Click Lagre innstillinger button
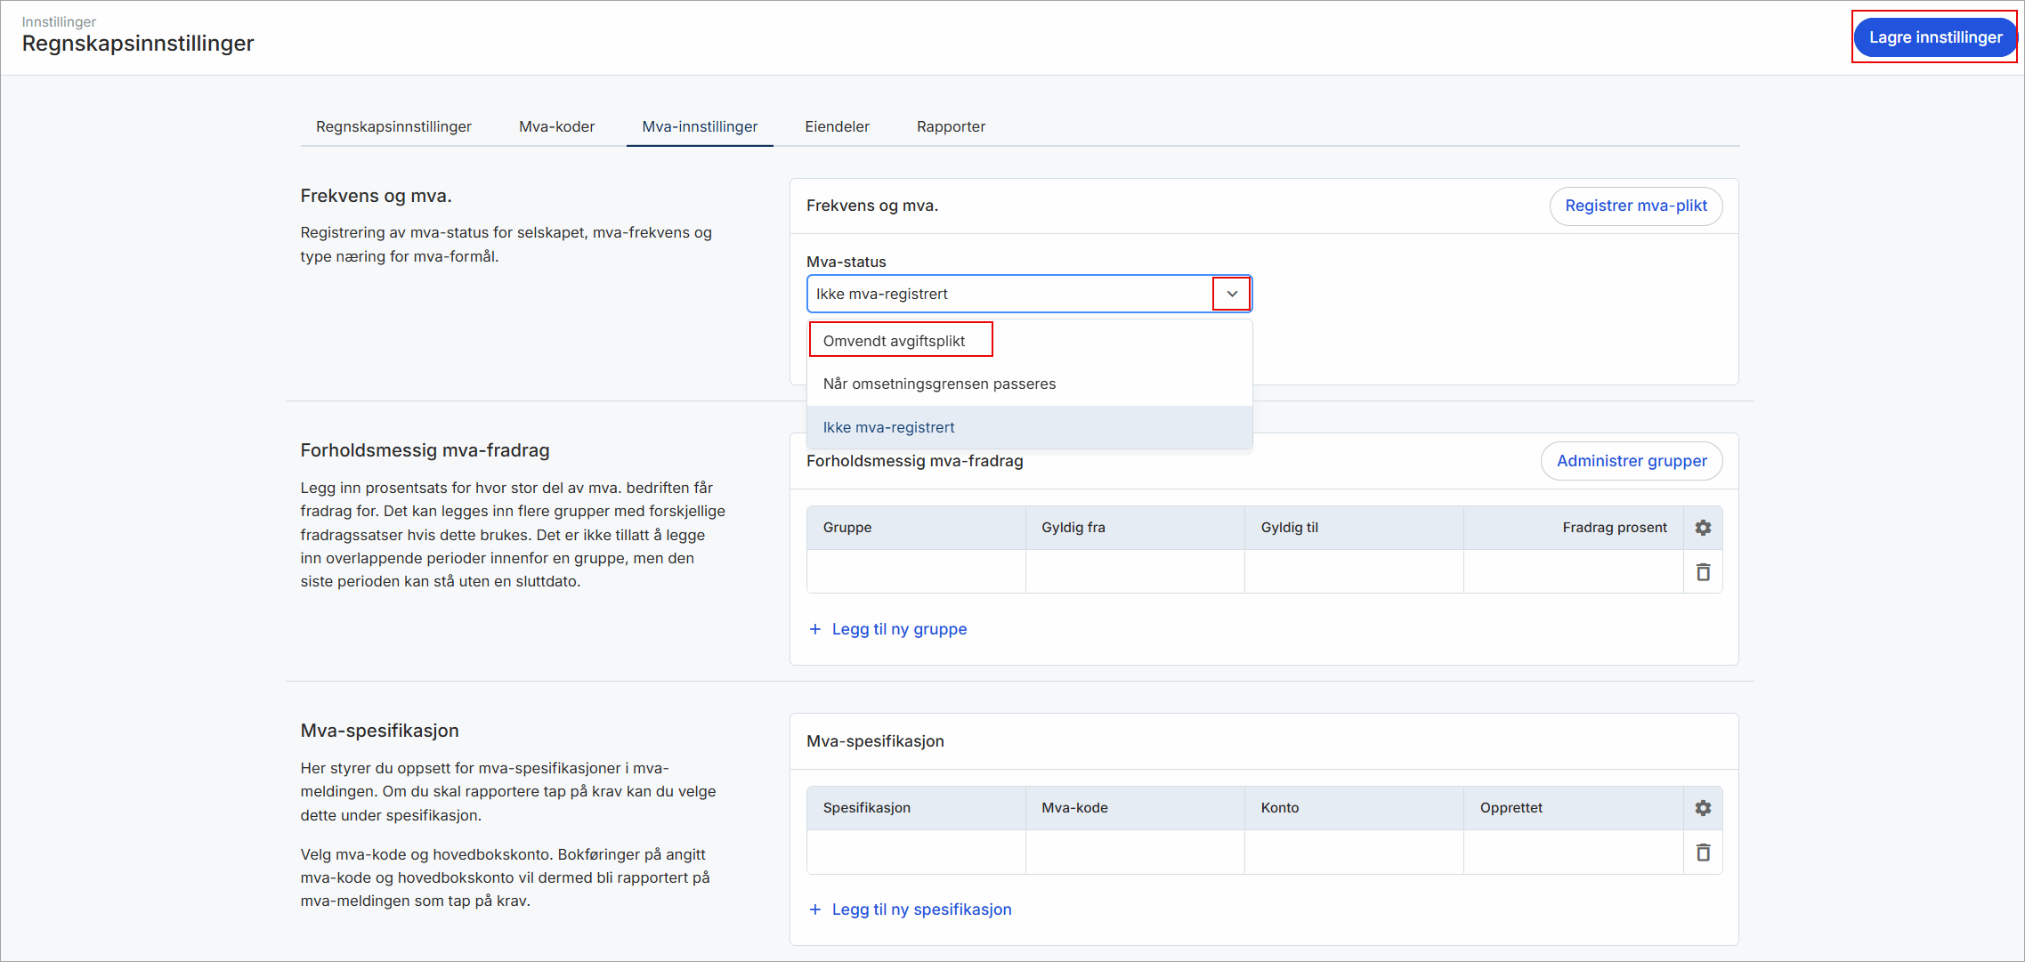 (1934, 37)
